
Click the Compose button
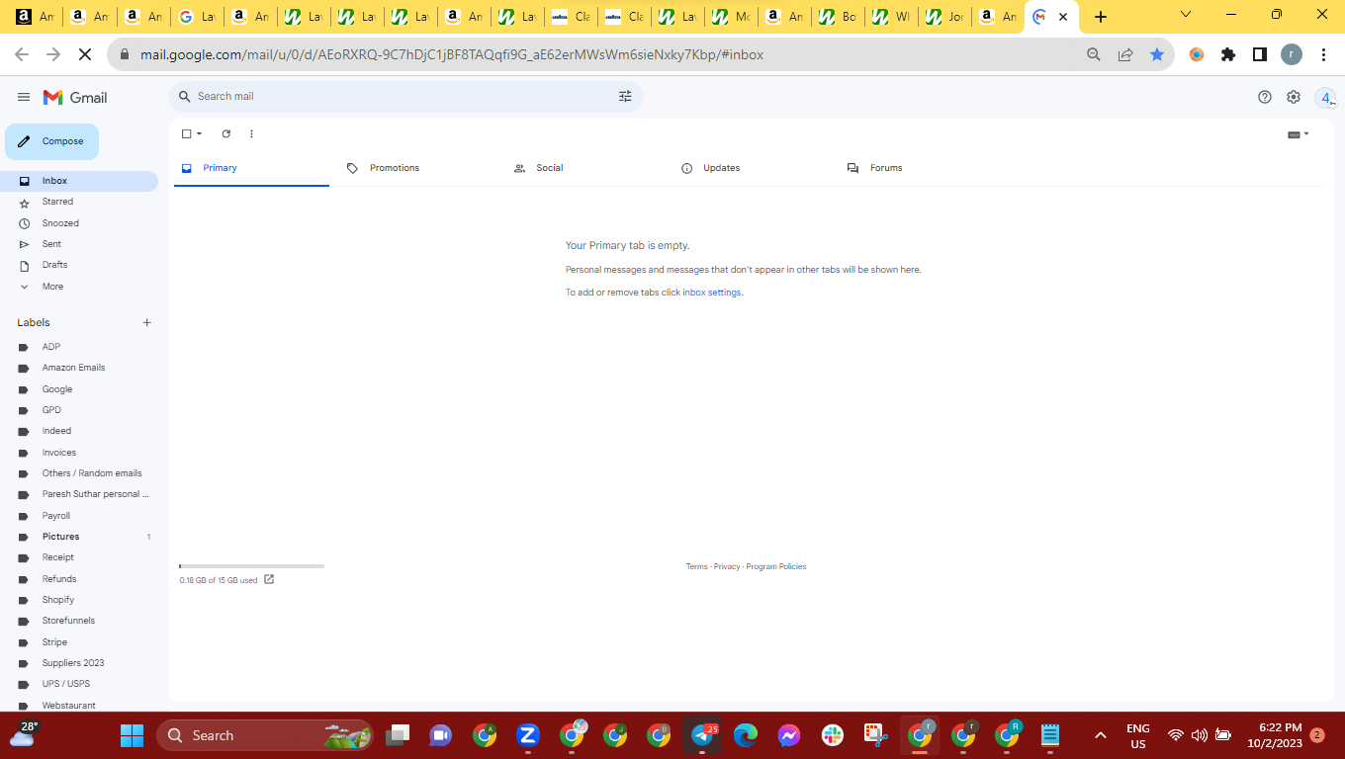coord(51,141)
